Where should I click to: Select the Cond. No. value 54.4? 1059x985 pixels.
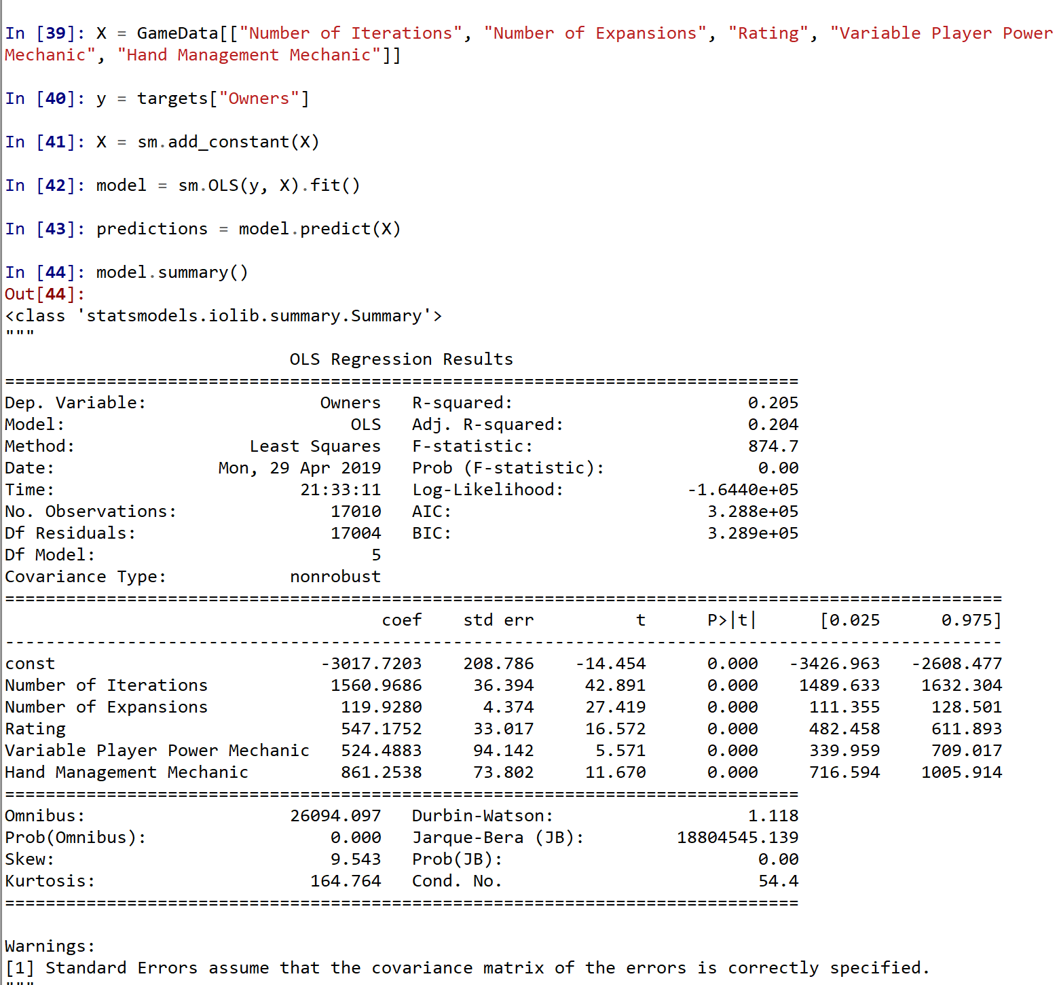tap(779, 881)
